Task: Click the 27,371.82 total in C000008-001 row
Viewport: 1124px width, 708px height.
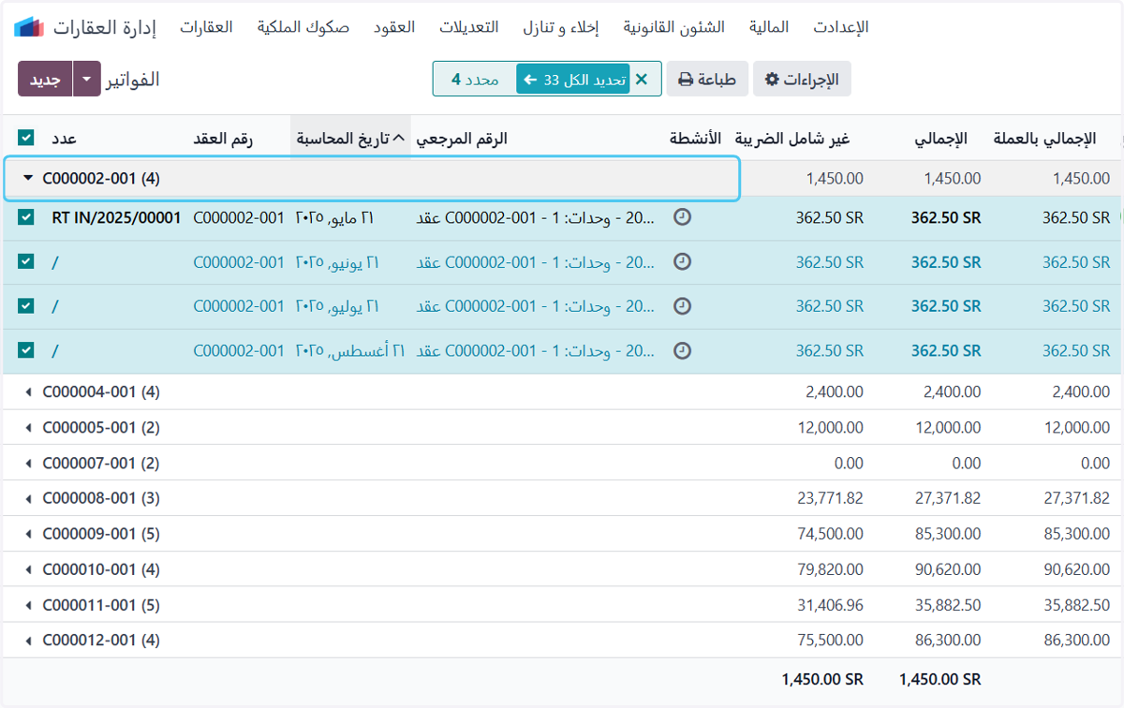Action: coord(948,498)
